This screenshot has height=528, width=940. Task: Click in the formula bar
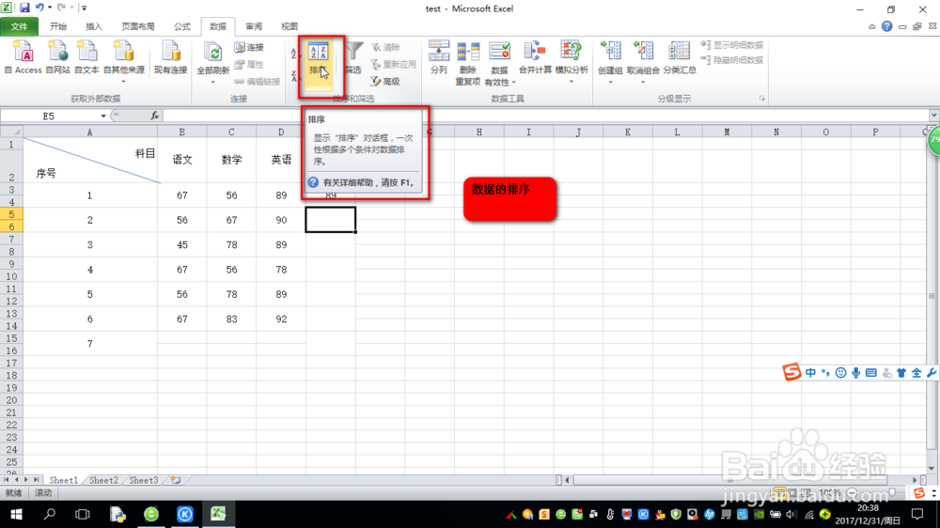click(x=545, y=116)
